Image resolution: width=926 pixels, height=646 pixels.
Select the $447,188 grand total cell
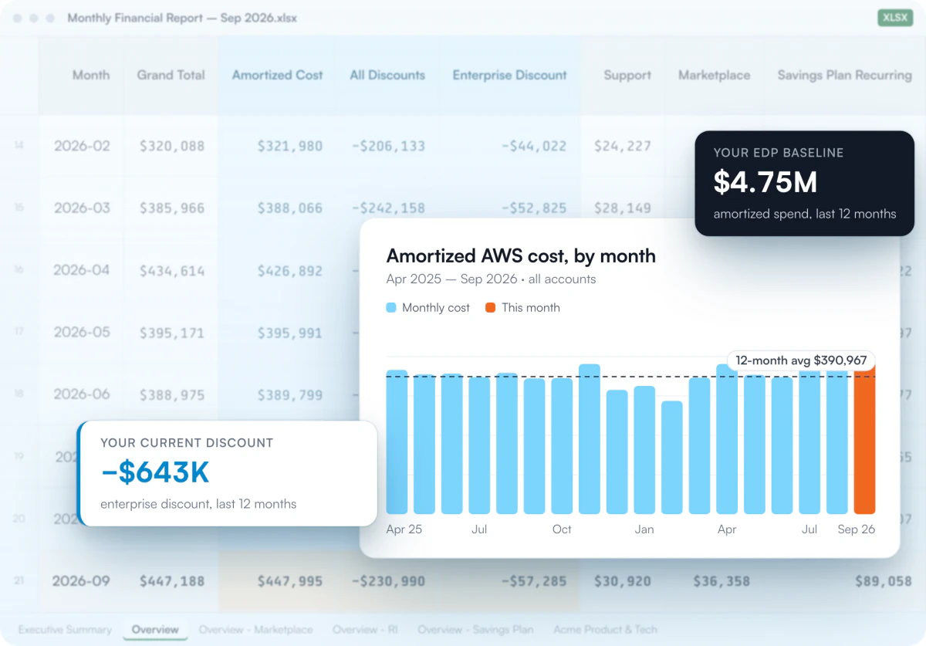tap(172, 581)
